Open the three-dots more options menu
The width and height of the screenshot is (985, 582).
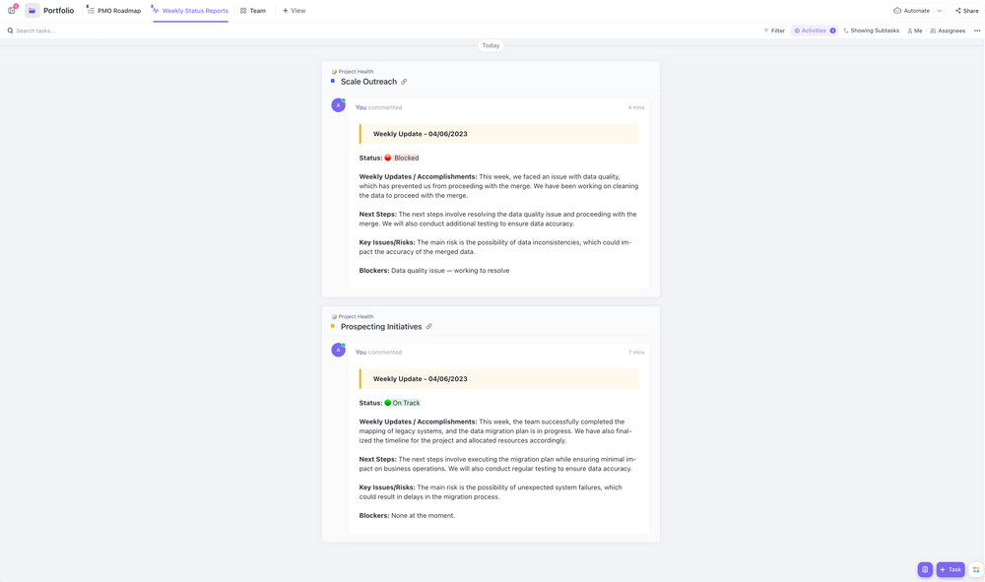977,31
